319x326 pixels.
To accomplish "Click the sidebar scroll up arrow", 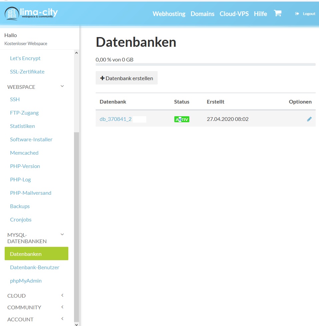I will tap(76, 53).
